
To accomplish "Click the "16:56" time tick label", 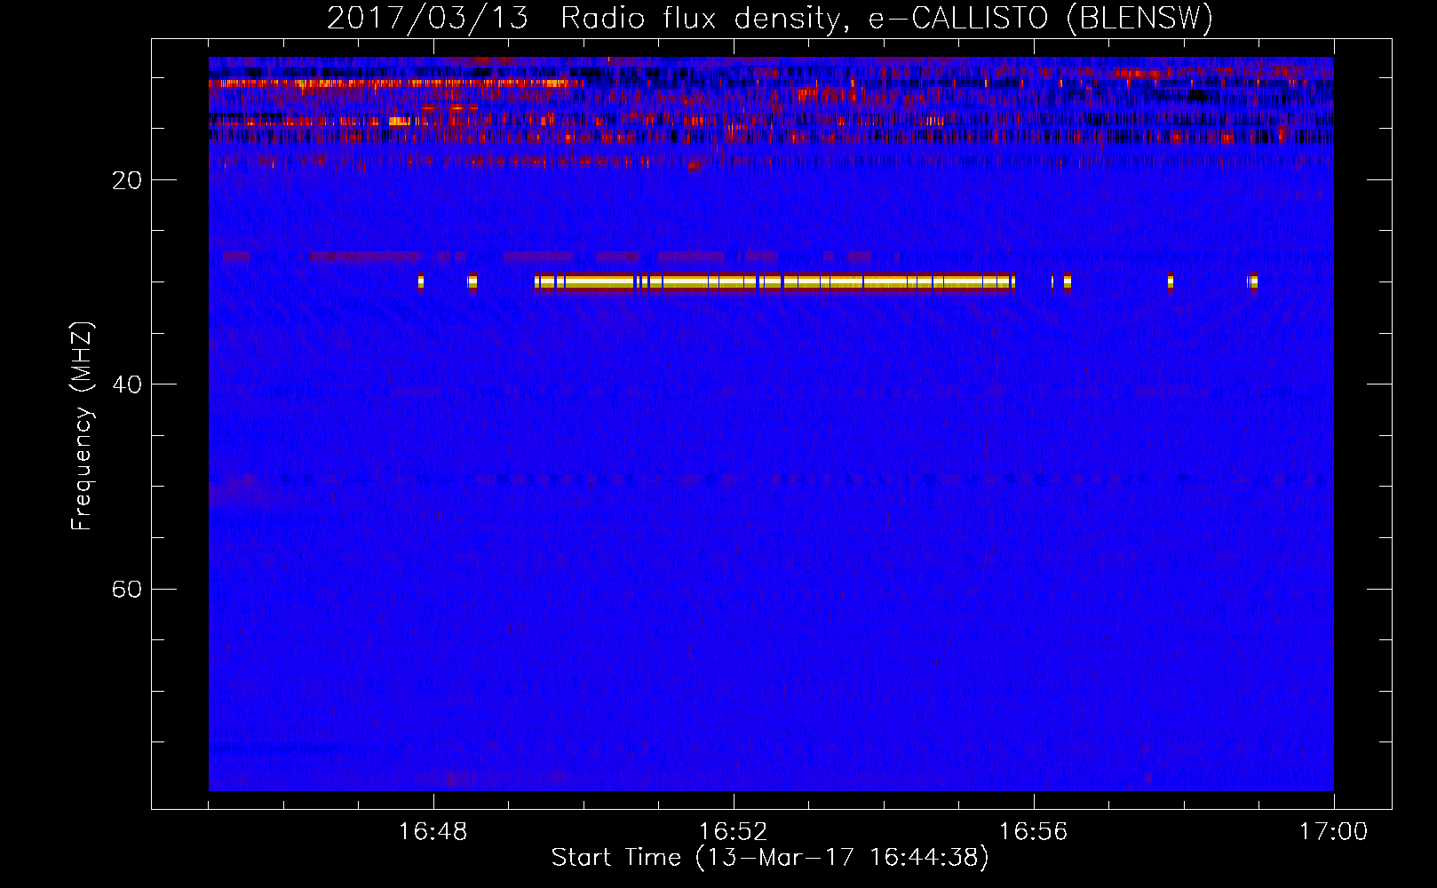I will tap(1034, 832).
